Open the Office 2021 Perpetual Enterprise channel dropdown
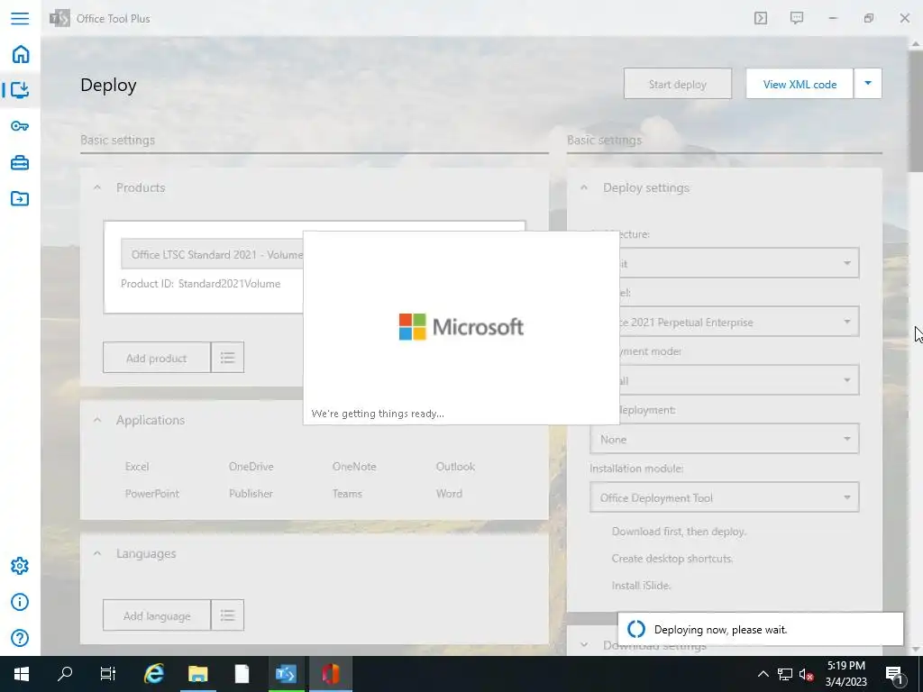 coord(739,322)
